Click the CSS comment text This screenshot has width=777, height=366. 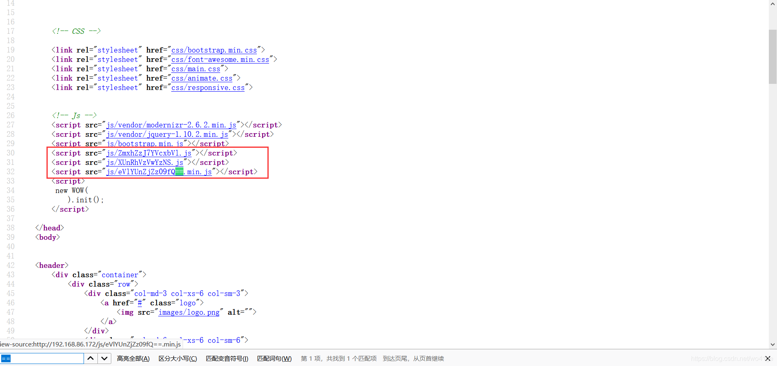click(x=76, y=31)
